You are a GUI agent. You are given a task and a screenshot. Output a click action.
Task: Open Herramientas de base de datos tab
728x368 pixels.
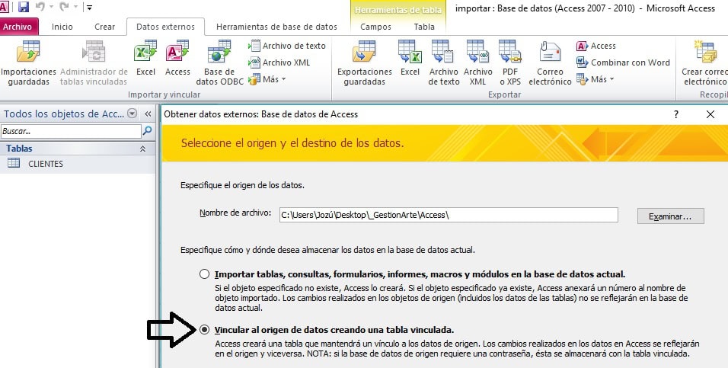(x=276, y=27)
